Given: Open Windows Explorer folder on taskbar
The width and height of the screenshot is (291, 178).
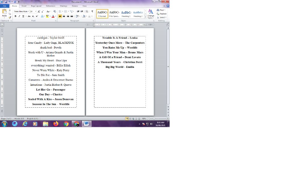Looking at the screenshot, I should point(45,124).
